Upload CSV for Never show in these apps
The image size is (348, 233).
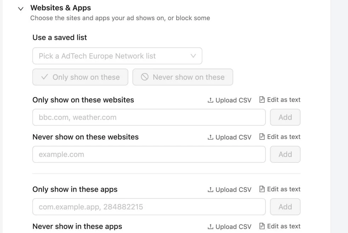[229, 227]
